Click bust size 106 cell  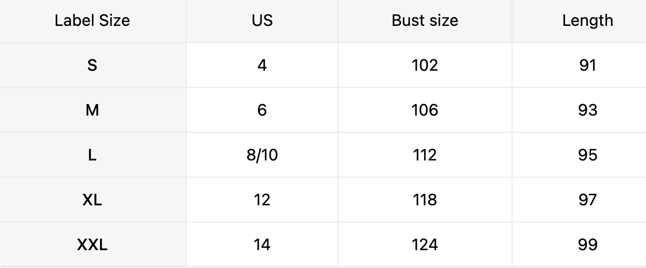[425, 110]
